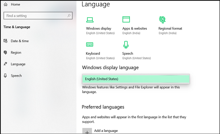Viewport: 220px width, 134px height.
Task: Click the Language page title
Action: (96, 4)
